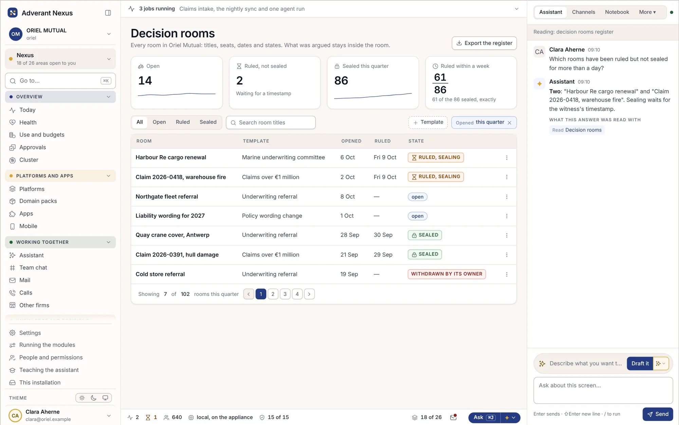This screenshot has width=679, height=425.
Task: Export the register
Action: (484, 43)
